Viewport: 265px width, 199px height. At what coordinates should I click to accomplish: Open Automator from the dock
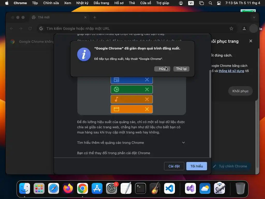pos(219,188)
